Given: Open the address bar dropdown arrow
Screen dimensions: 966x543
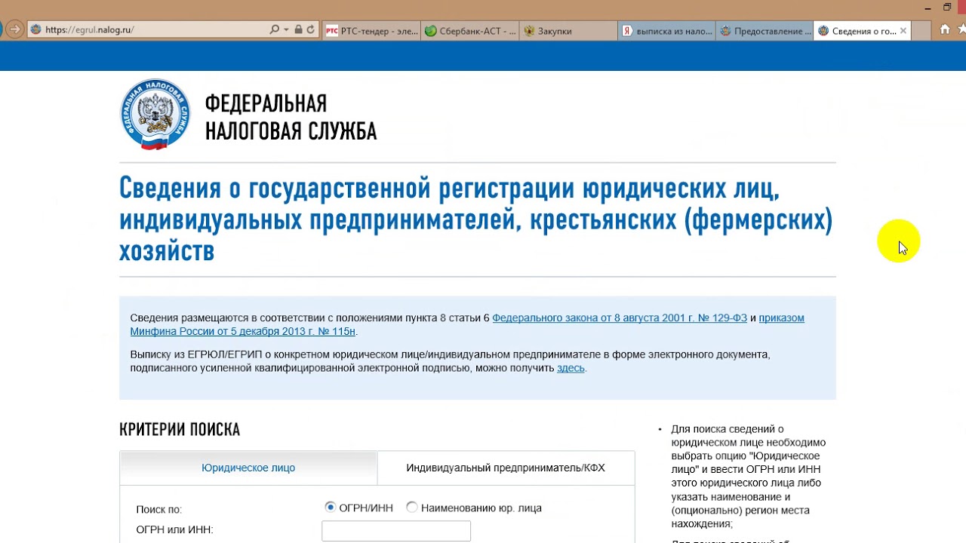Looking at the screenshot, I should click(x=286, y=30).
